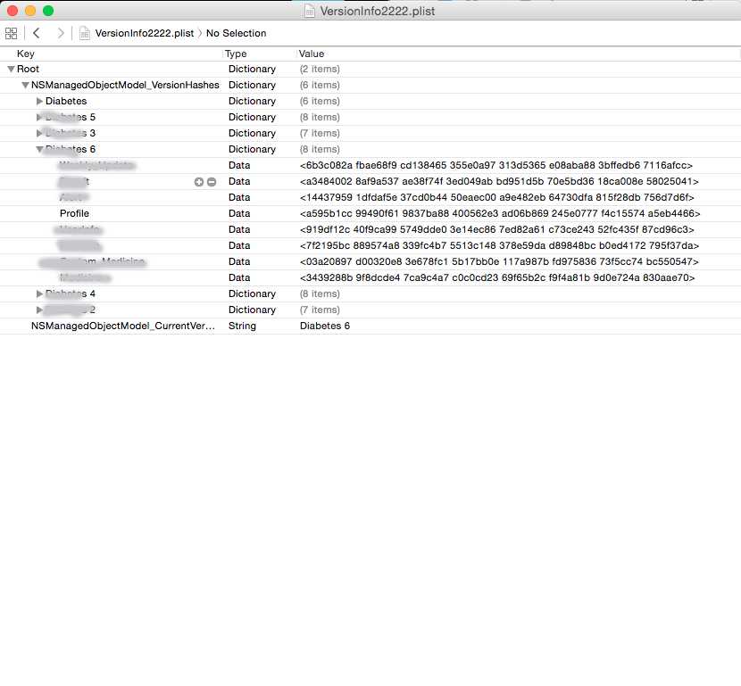Select the NSManagedObjectModel_CurrentVer... key

click(123, 326)
